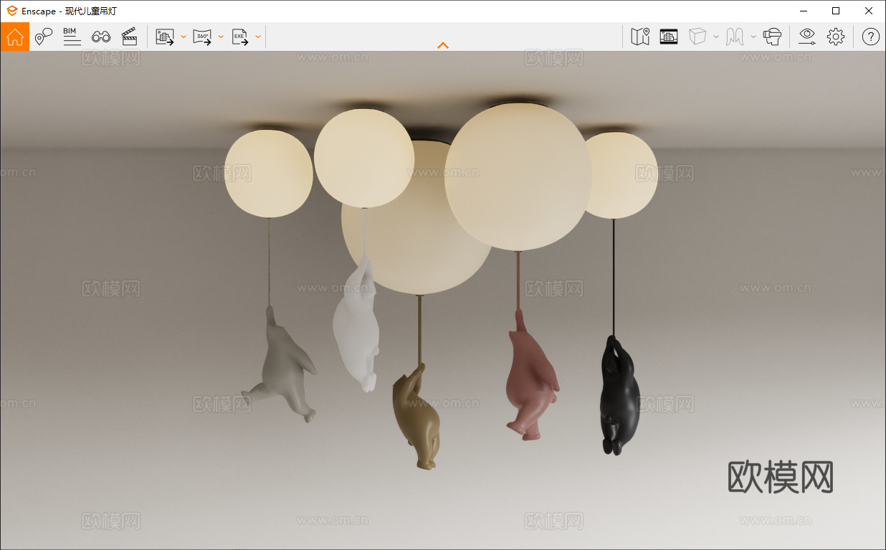This screenshot has height=550, width=886.
Task: Enable VR headset mode
Action: (x=773, y=37)
